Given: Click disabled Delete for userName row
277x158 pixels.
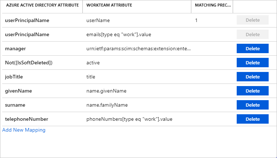Looking at the screenshot, I should coord(252,20).
